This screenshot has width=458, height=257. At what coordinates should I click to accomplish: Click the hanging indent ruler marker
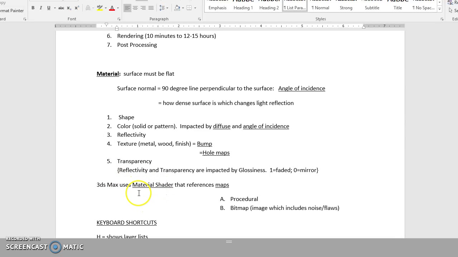(117, 27)
